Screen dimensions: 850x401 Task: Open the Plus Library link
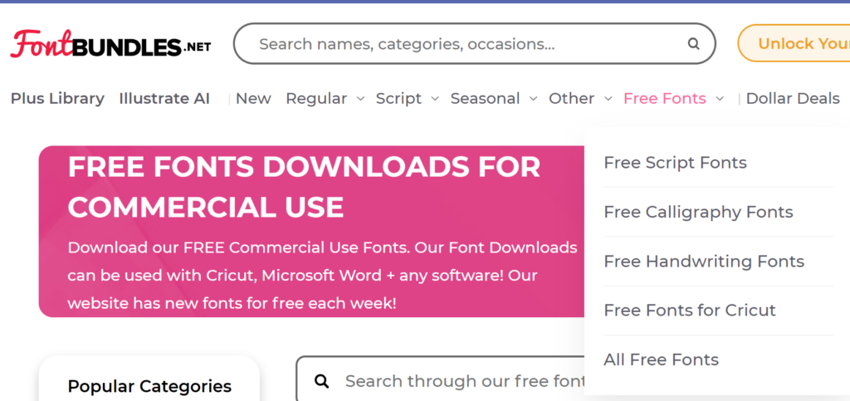[57, 99]
